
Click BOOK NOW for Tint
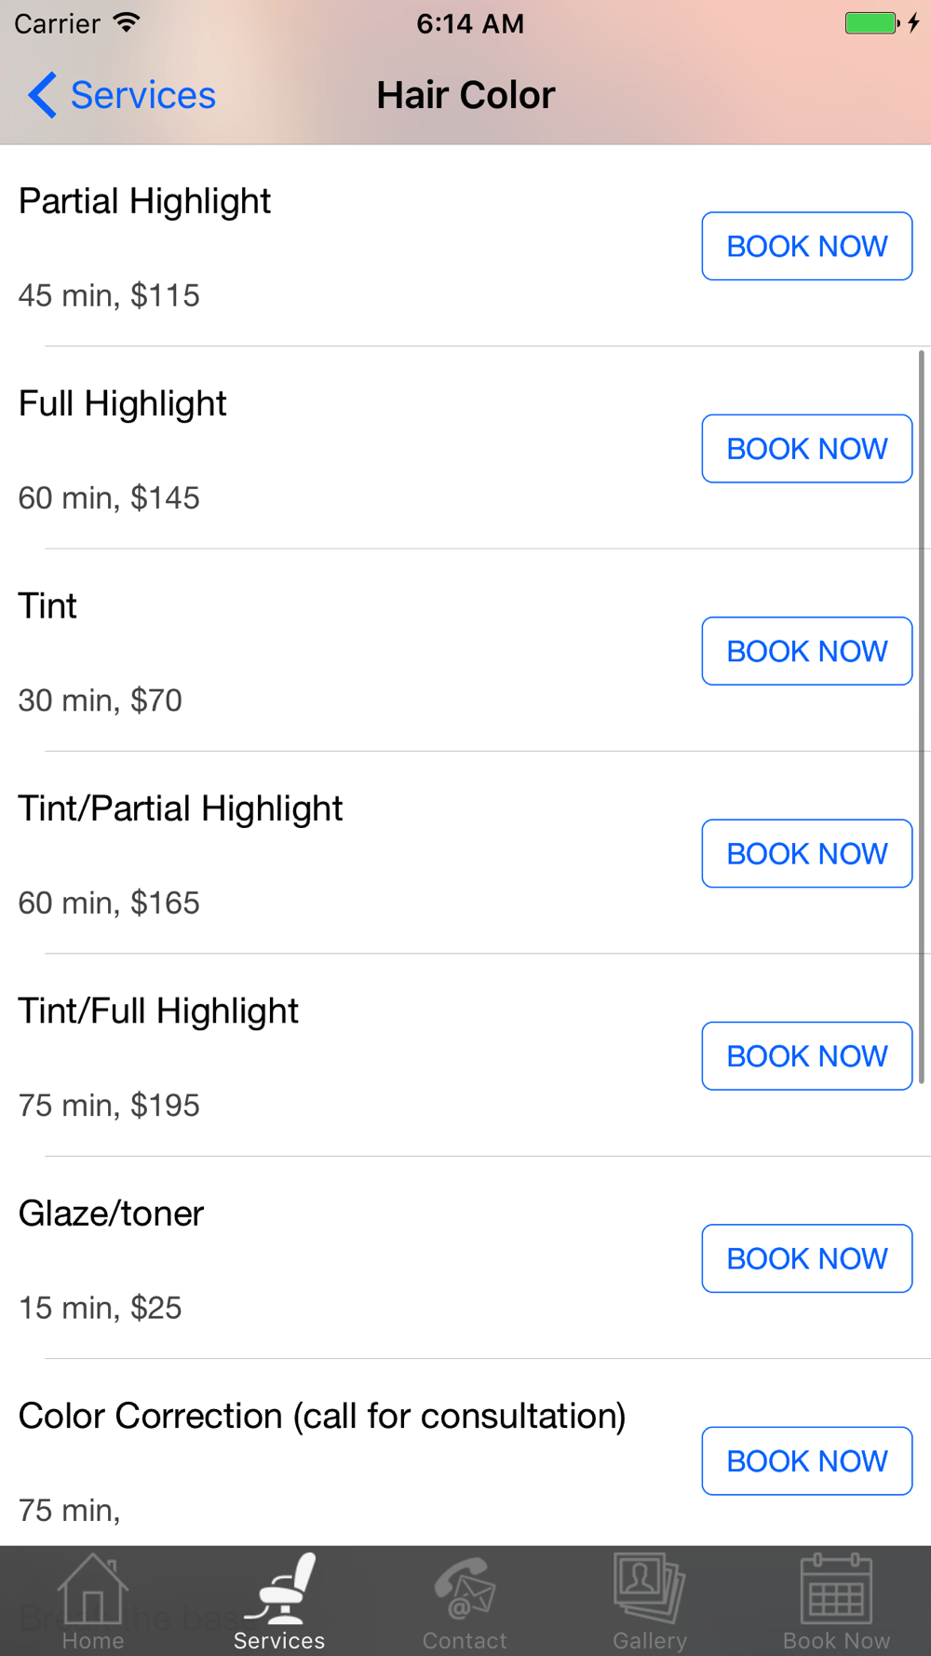pos(807,651)
